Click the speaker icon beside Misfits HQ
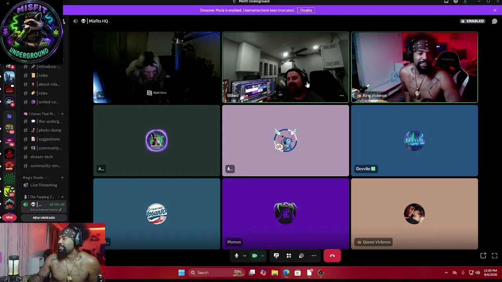 (75, 21)
